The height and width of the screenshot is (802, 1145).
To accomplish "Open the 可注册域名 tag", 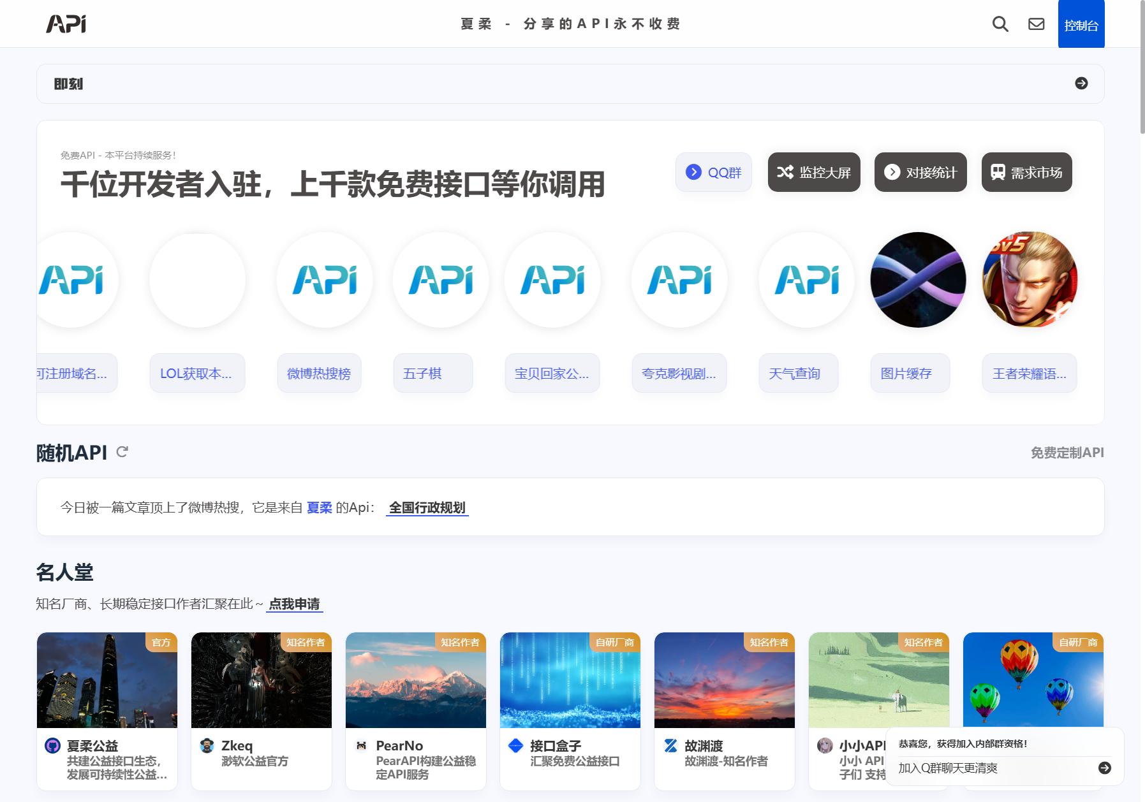I will point(77,373).
